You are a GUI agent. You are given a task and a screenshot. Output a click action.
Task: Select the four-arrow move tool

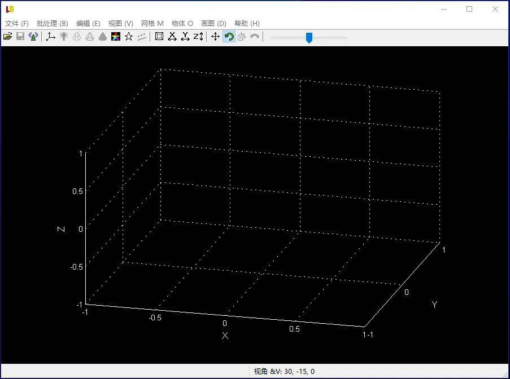coord(215,36)
